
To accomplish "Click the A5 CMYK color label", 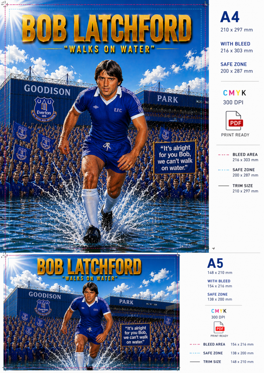I will [219, 311].
